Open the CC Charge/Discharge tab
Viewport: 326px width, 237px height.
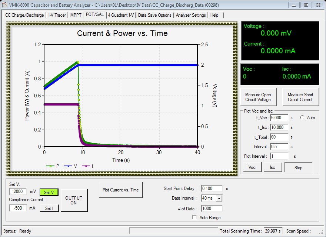(24, 15)
